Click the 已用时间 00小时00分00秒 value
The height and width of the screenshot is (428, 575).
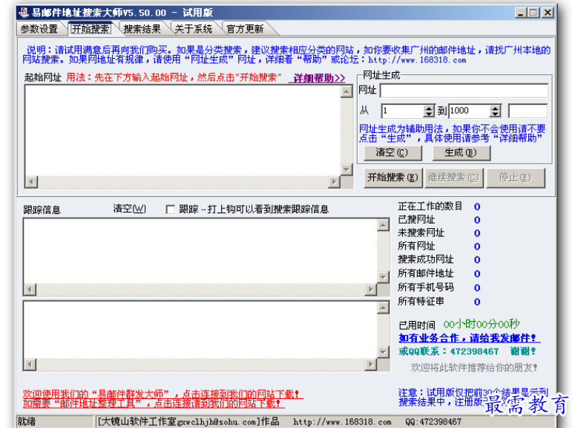tap(482, 324)
